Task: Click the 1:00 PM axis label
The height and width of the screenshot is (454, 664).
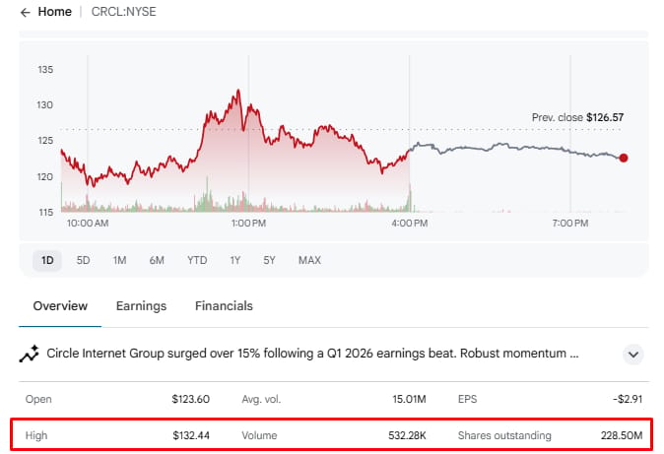Action: tap(248, 224)
